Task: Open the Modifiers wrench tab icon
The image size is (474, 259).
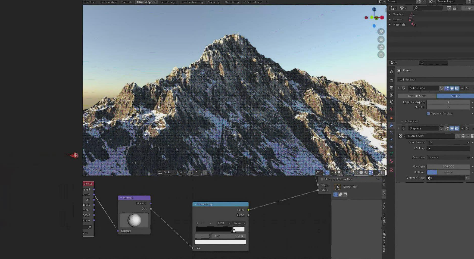Action: coord(391,125)
